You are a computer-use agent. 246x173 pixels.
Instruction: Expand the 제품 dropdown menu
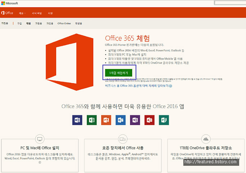click(22, 13)
